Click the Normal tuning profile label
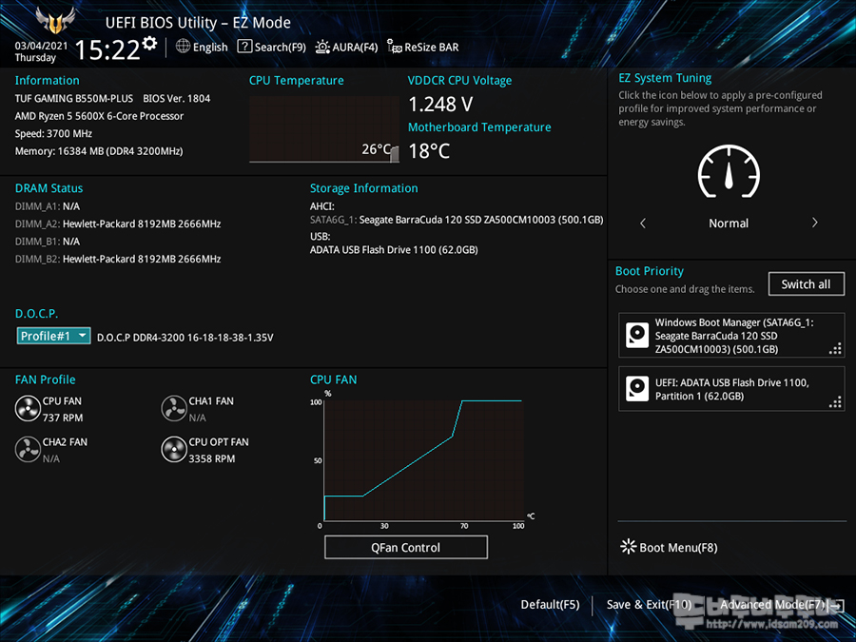Image resolution: width=856 pixels, height=642 pixels. click(x=729, y=223)
